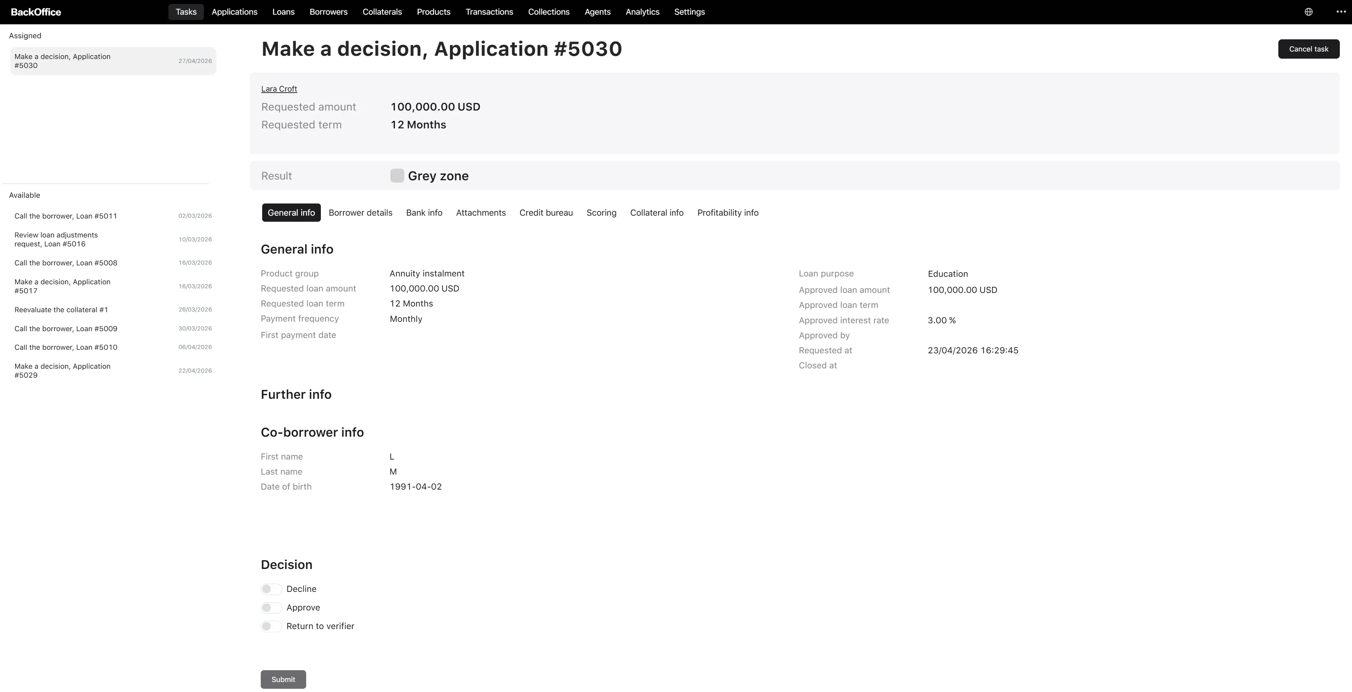
Task: Click the Assigned section heading
Action: [x=25, y=36]
